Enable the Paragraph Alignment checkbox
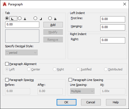The image size is (129, 109). click(x=7, y=64)
